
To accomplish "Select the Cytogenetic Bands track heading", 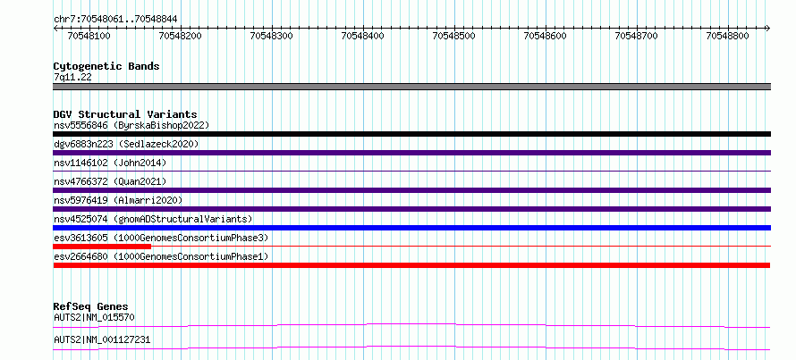I will point(106,66).
